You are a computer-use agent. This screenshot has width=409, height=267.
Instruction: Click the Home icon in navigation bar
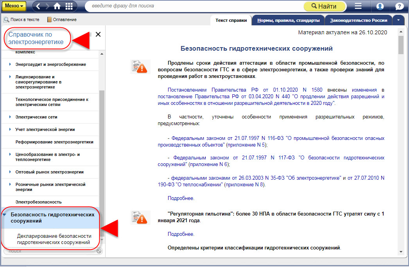coord(57,6)
